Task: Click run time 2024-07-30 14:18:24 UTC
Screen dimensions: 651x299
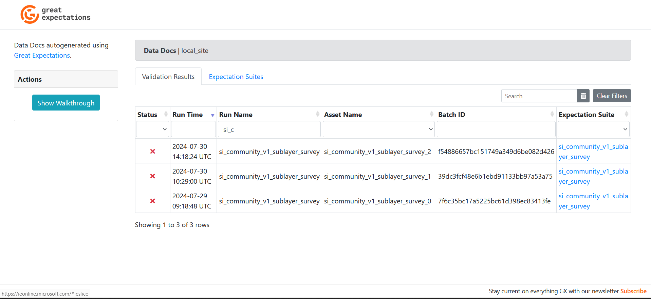Action: coord(192,152)
